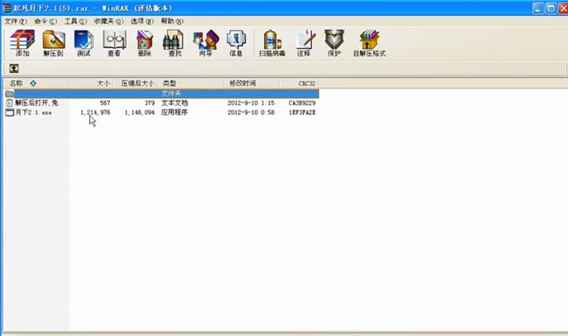Image resolution: width=568 pixels, height=336 pixels.
Task: Click the 测试 (Test) toolbar icon
Action: [x=83, y=43]
